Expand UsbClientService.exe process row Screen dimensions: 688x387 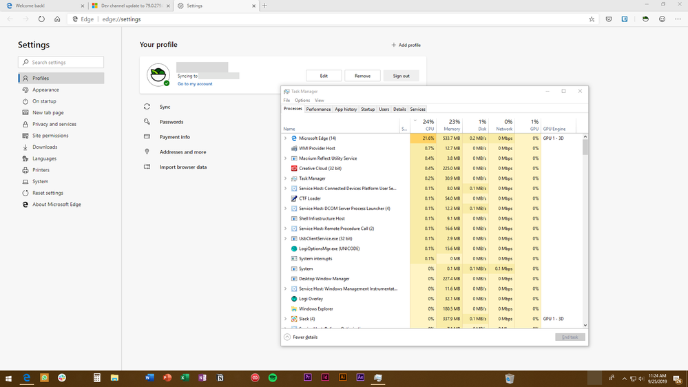[286, 239]
